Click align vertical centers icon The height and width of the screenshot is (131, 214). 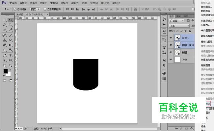point(72,9)
